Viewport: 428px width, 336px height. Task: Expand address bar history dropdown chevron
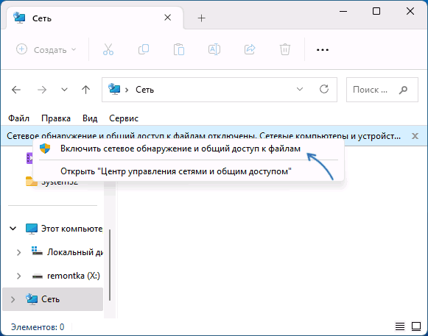tap(300, 90)
